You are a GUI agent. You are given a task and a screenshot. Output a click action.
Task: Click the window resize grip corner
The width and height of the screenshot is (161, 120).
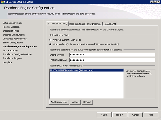(x=160, y=119)
